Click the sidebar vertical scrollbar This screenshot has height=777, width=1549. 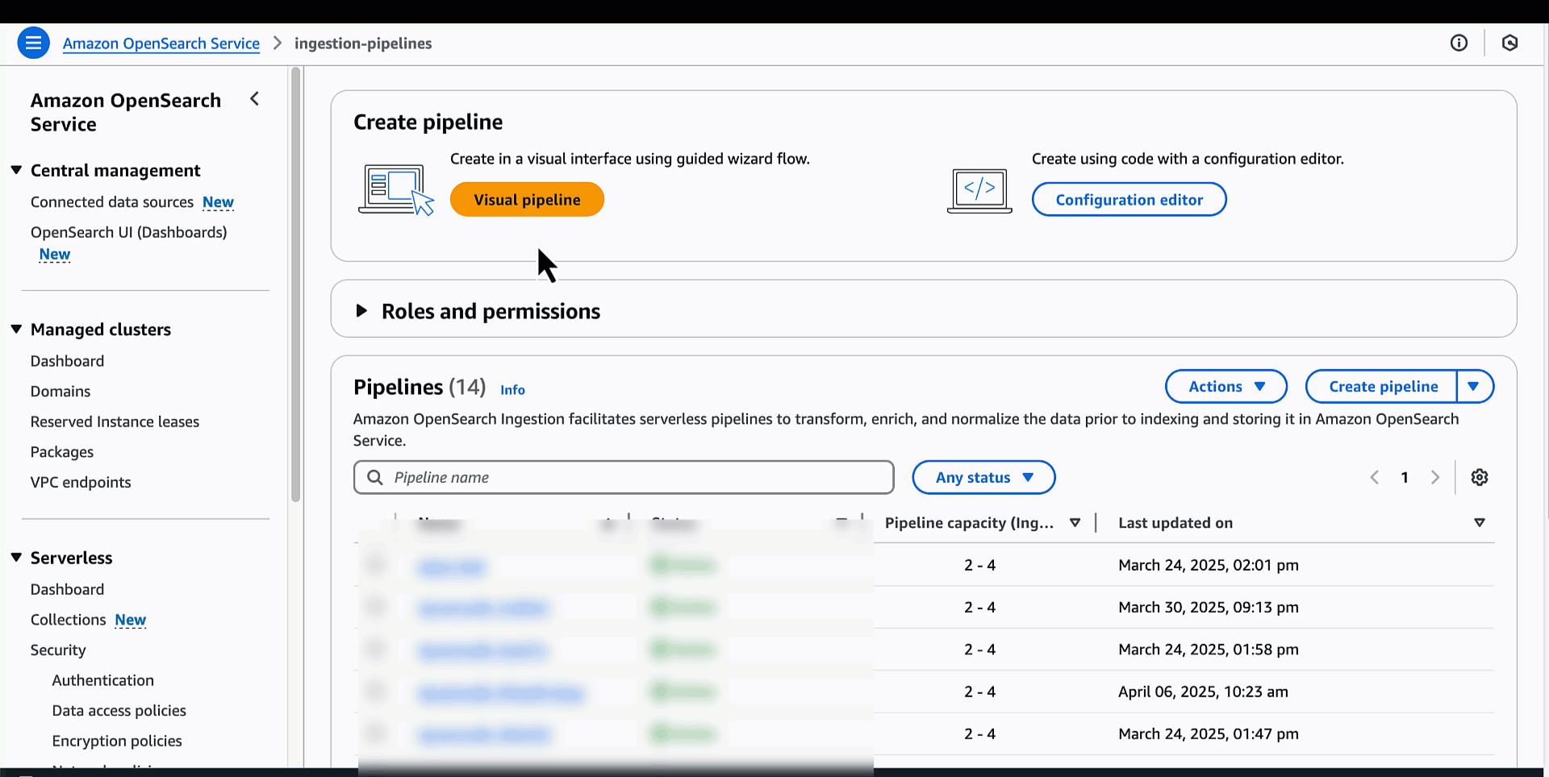pyautogui.click(x=295, y=285)
